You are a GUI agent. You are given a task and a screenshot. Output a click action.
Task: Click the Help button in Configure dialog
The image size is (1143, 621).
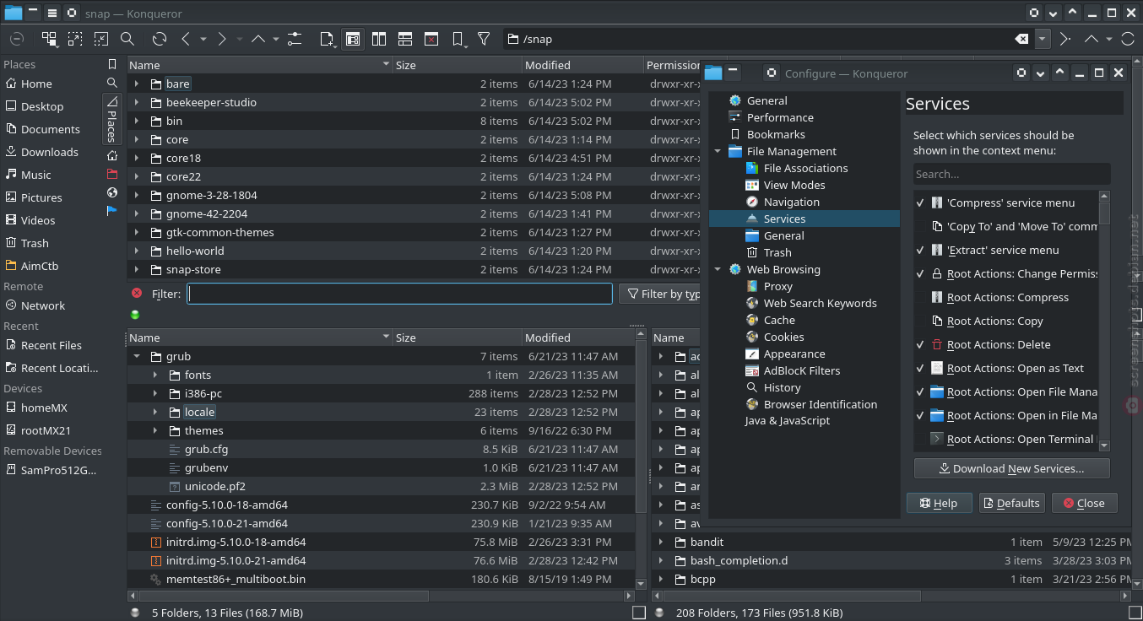click(x=939, y=503)
